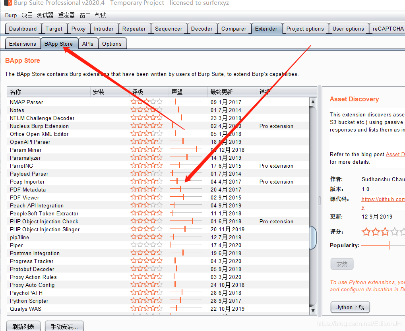This screenshot has width=405, height=331.
Task: Click the 刷新列表 button
Action: pos(23,326)
